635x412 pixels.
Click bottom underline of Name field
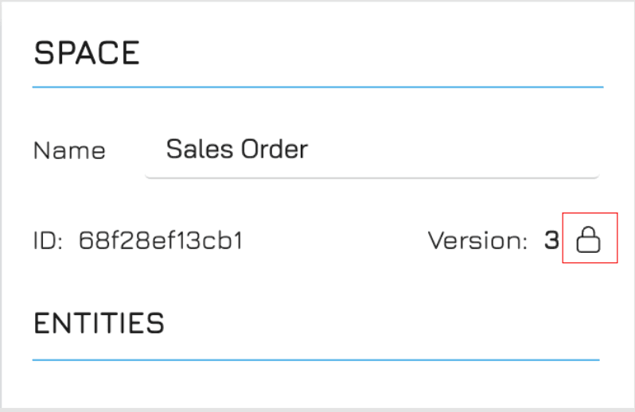(x=372, y=177)
